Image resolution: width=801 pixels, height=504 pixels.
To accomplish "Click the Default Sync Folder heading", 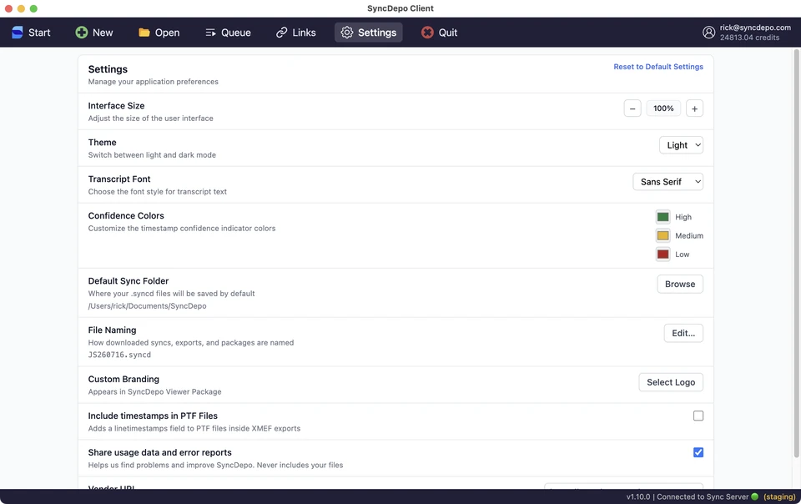I will click(x=128, y=281).
